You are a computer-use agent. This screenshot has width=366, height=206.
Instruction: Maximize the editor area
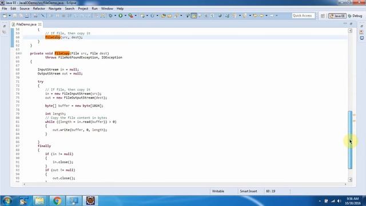[351, 23]
